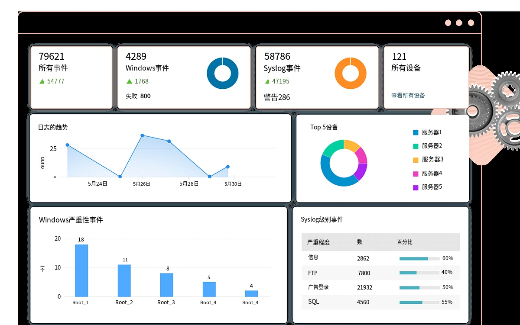Open 查看所有设备 link
Viewport: 520px width, 325px height.
tap(407, 95)
